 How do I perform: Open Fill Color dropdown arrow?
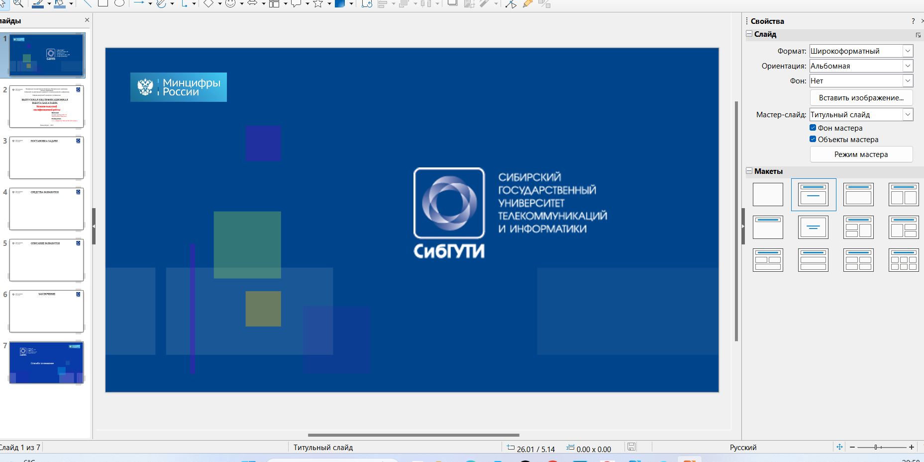(x=71, y=4)
